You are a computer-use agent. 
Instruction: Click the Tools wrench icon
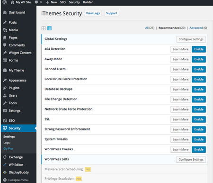5,103
